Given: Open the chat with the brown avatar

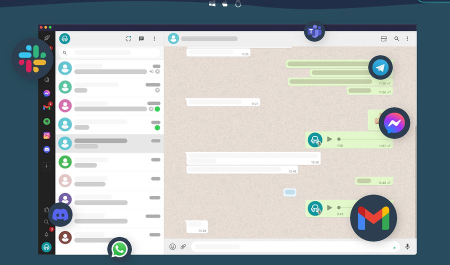Looking at the screenshot, I should (x=109, y=237).
